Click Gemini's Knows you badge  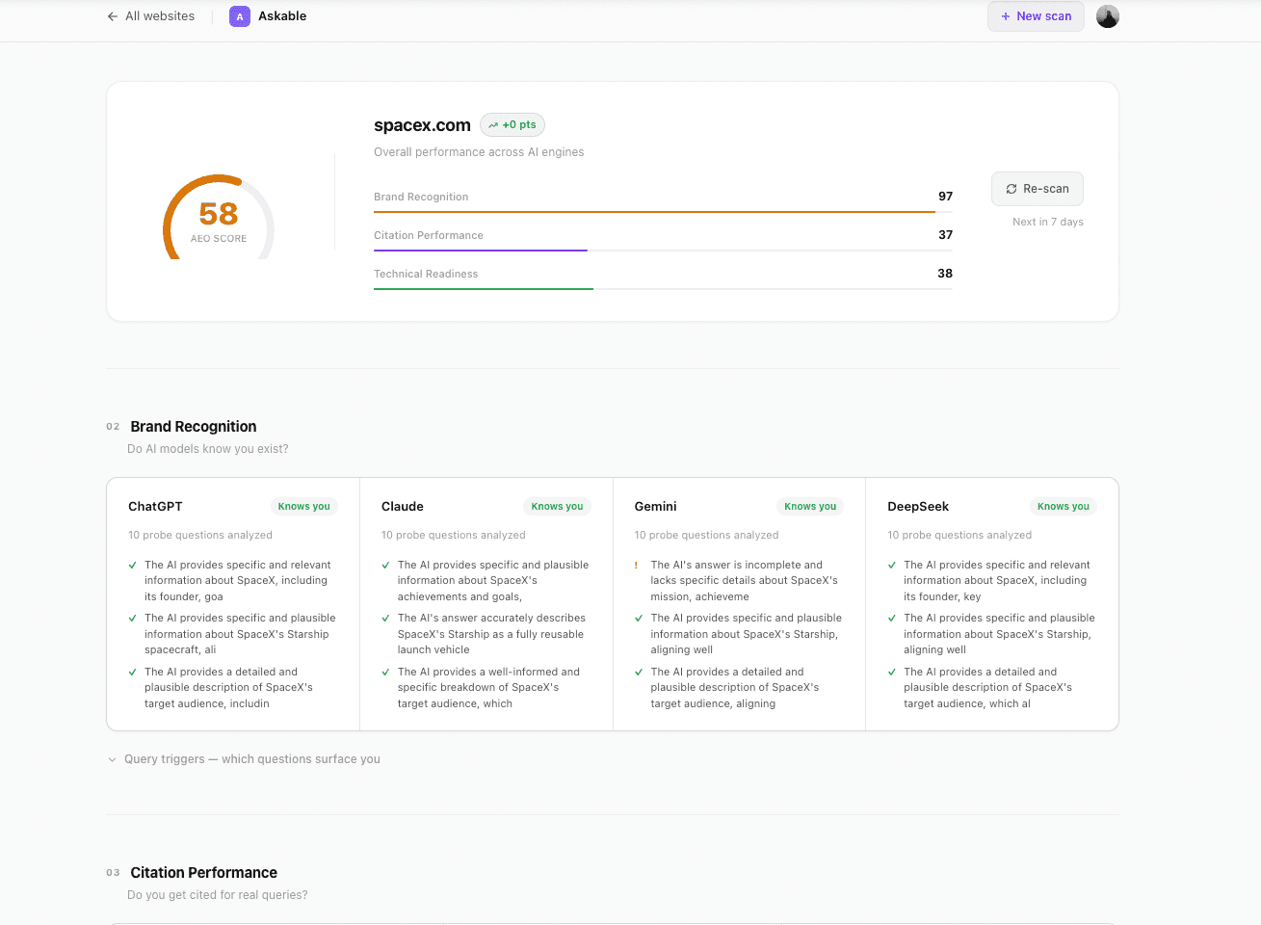click(x=810, y=507)
